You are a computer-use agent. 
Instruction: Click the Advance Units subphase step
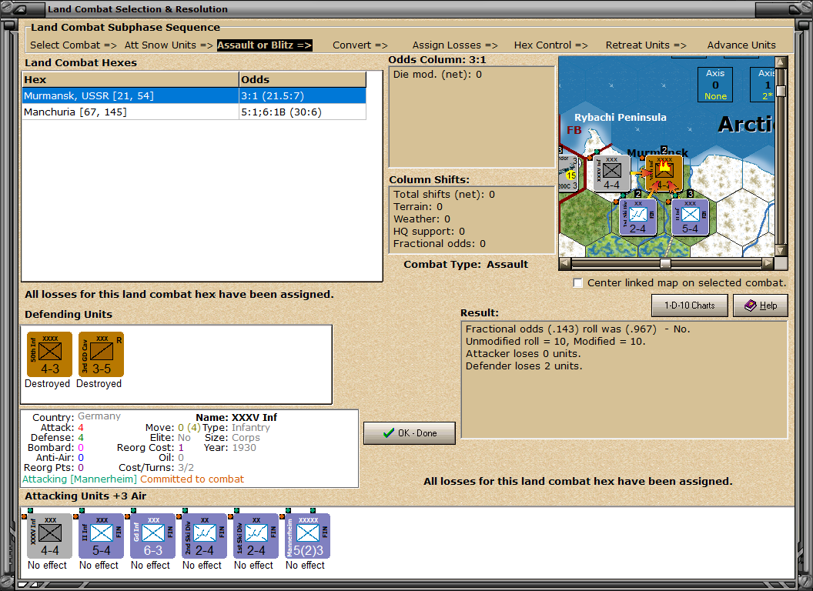(x=741, y=45)
